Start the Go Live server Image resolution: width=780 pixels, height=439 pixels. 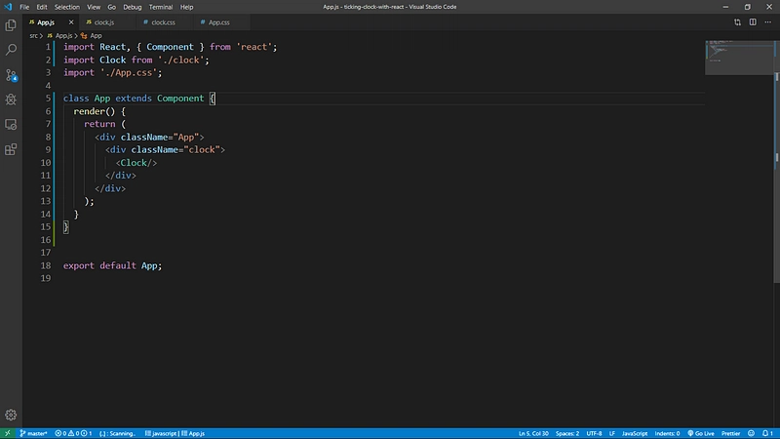coord(701,433)
